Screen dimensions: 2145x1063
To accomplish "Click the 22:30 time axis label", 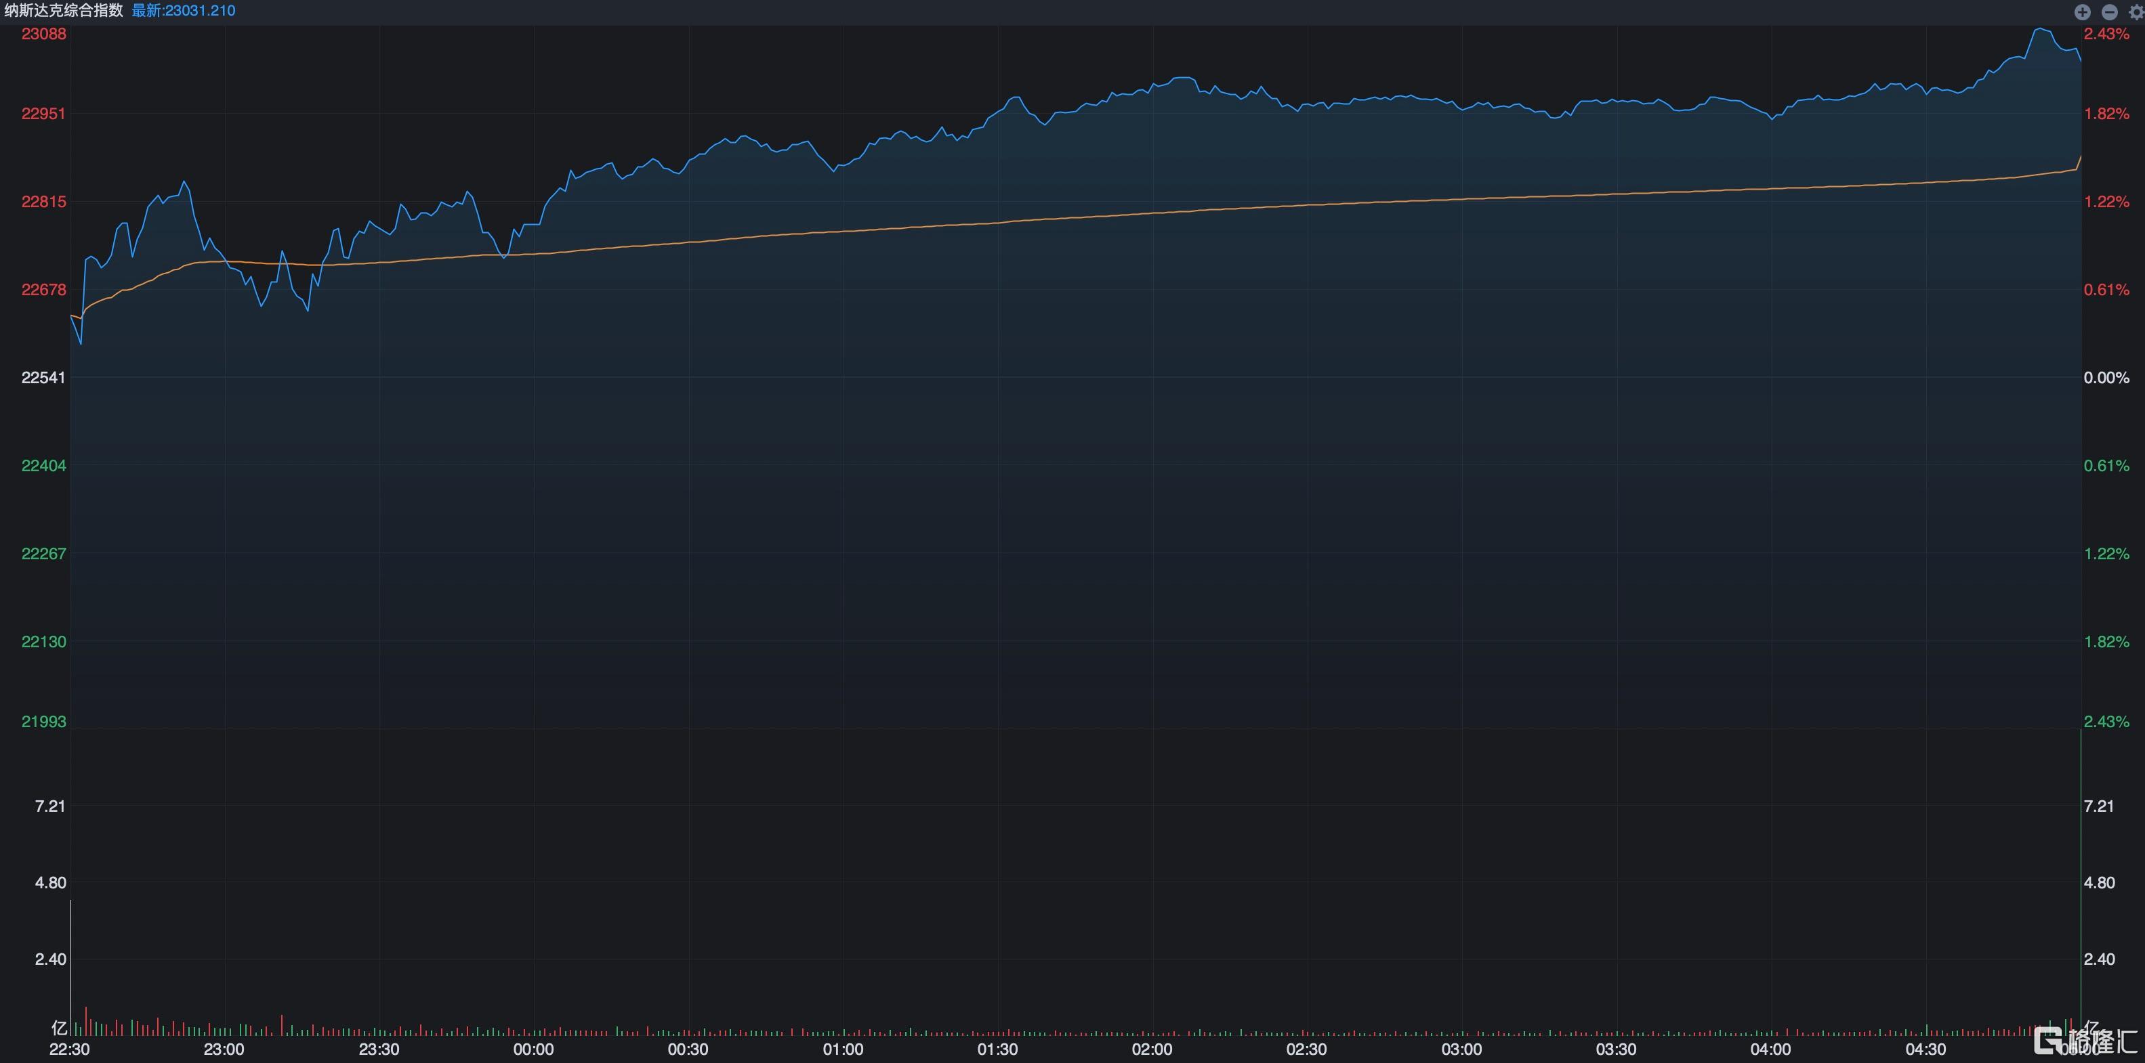I will (70, 1049).
